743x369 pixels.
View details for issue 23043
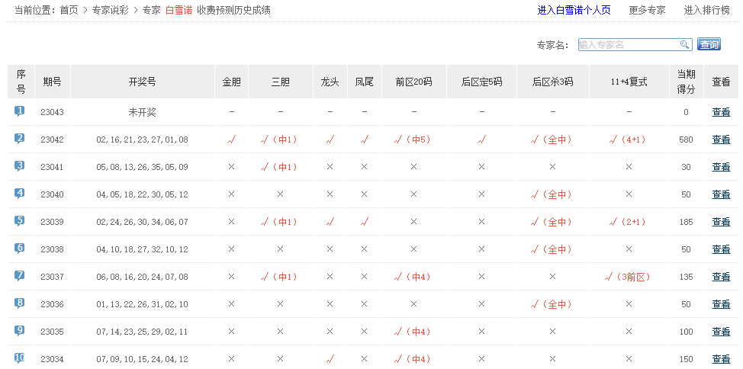[721, 112]
